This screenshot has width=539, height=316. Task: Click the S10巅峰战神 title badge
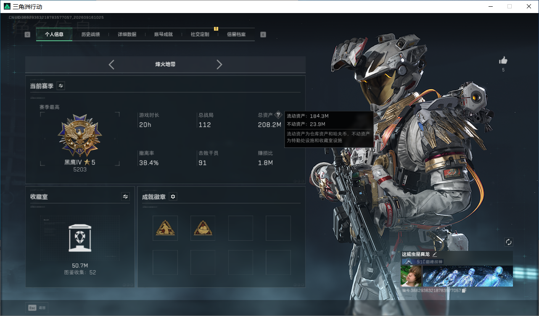tap(423, 261)
